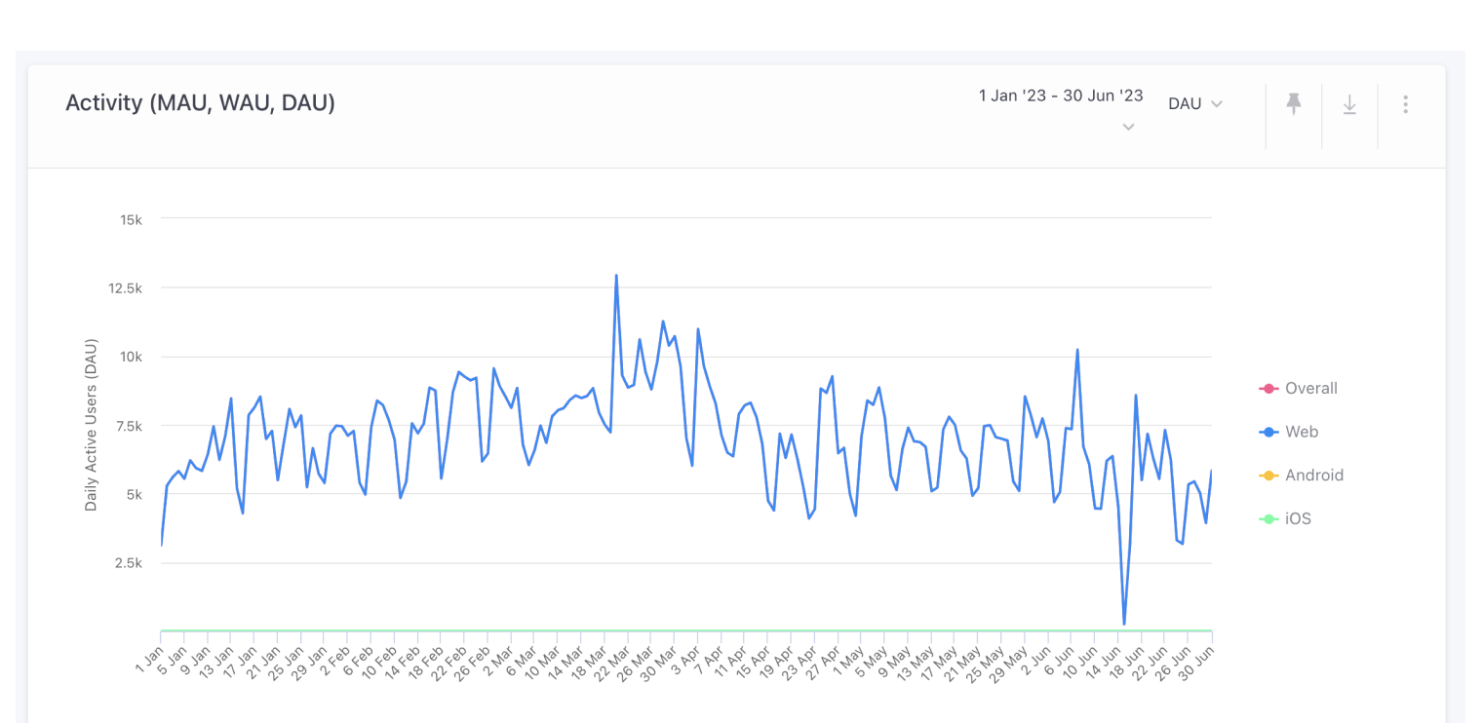Open the 1 Jan '23 - 30 Jun '23 date picker
This screenshot has height=723, width=1482.
pos(1061,95)
